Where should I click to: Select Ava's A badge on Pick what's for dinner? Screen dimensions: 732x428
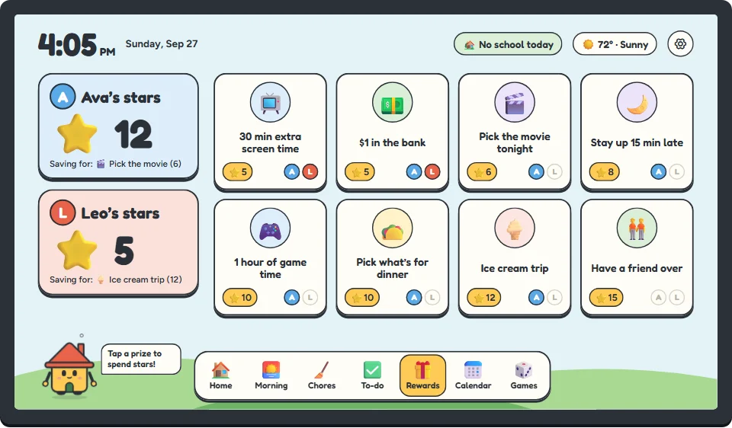tap(414, 298)
